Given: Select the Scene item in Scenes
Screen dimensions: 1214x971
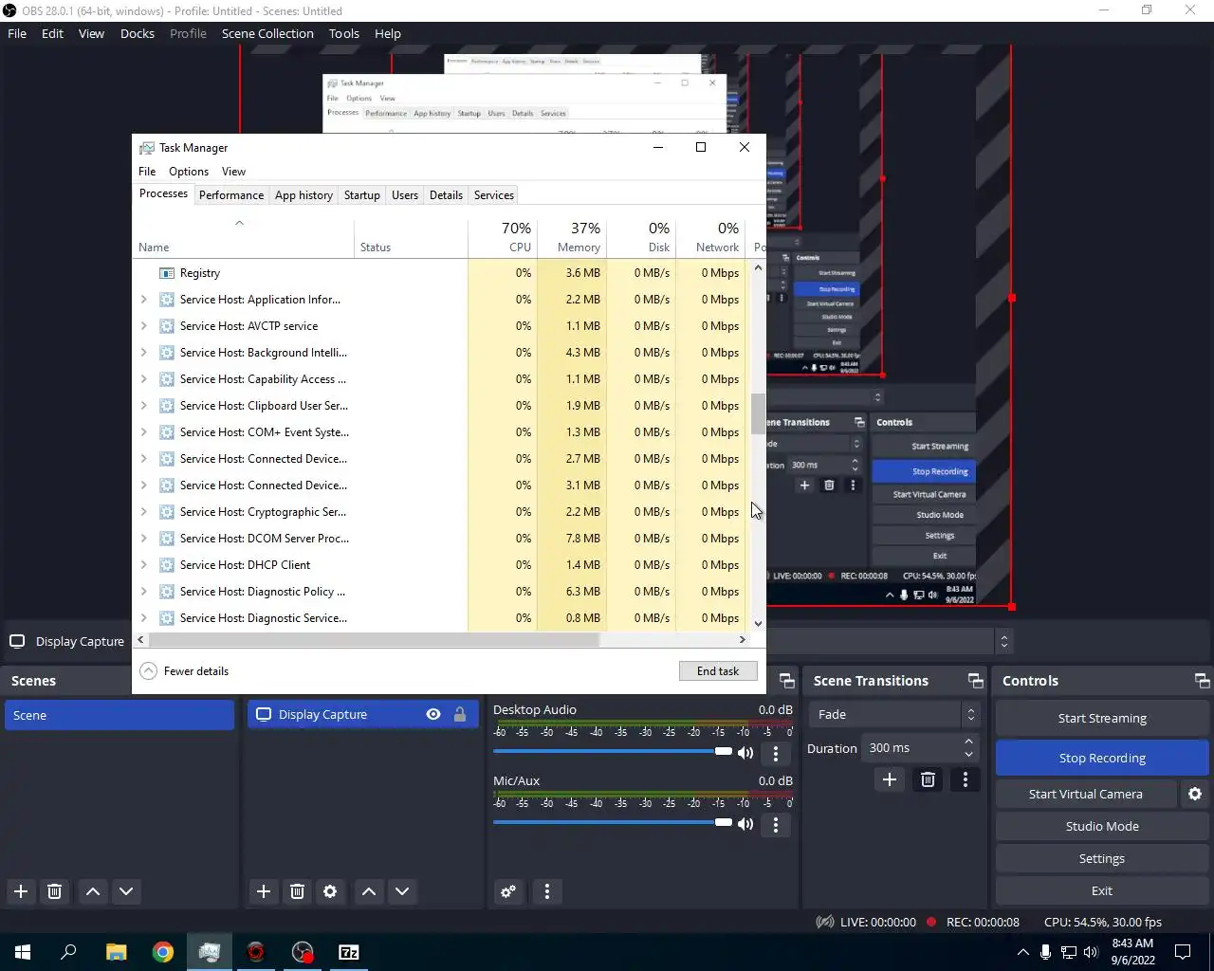Looking at the screenshot, I should pos(120,715).
